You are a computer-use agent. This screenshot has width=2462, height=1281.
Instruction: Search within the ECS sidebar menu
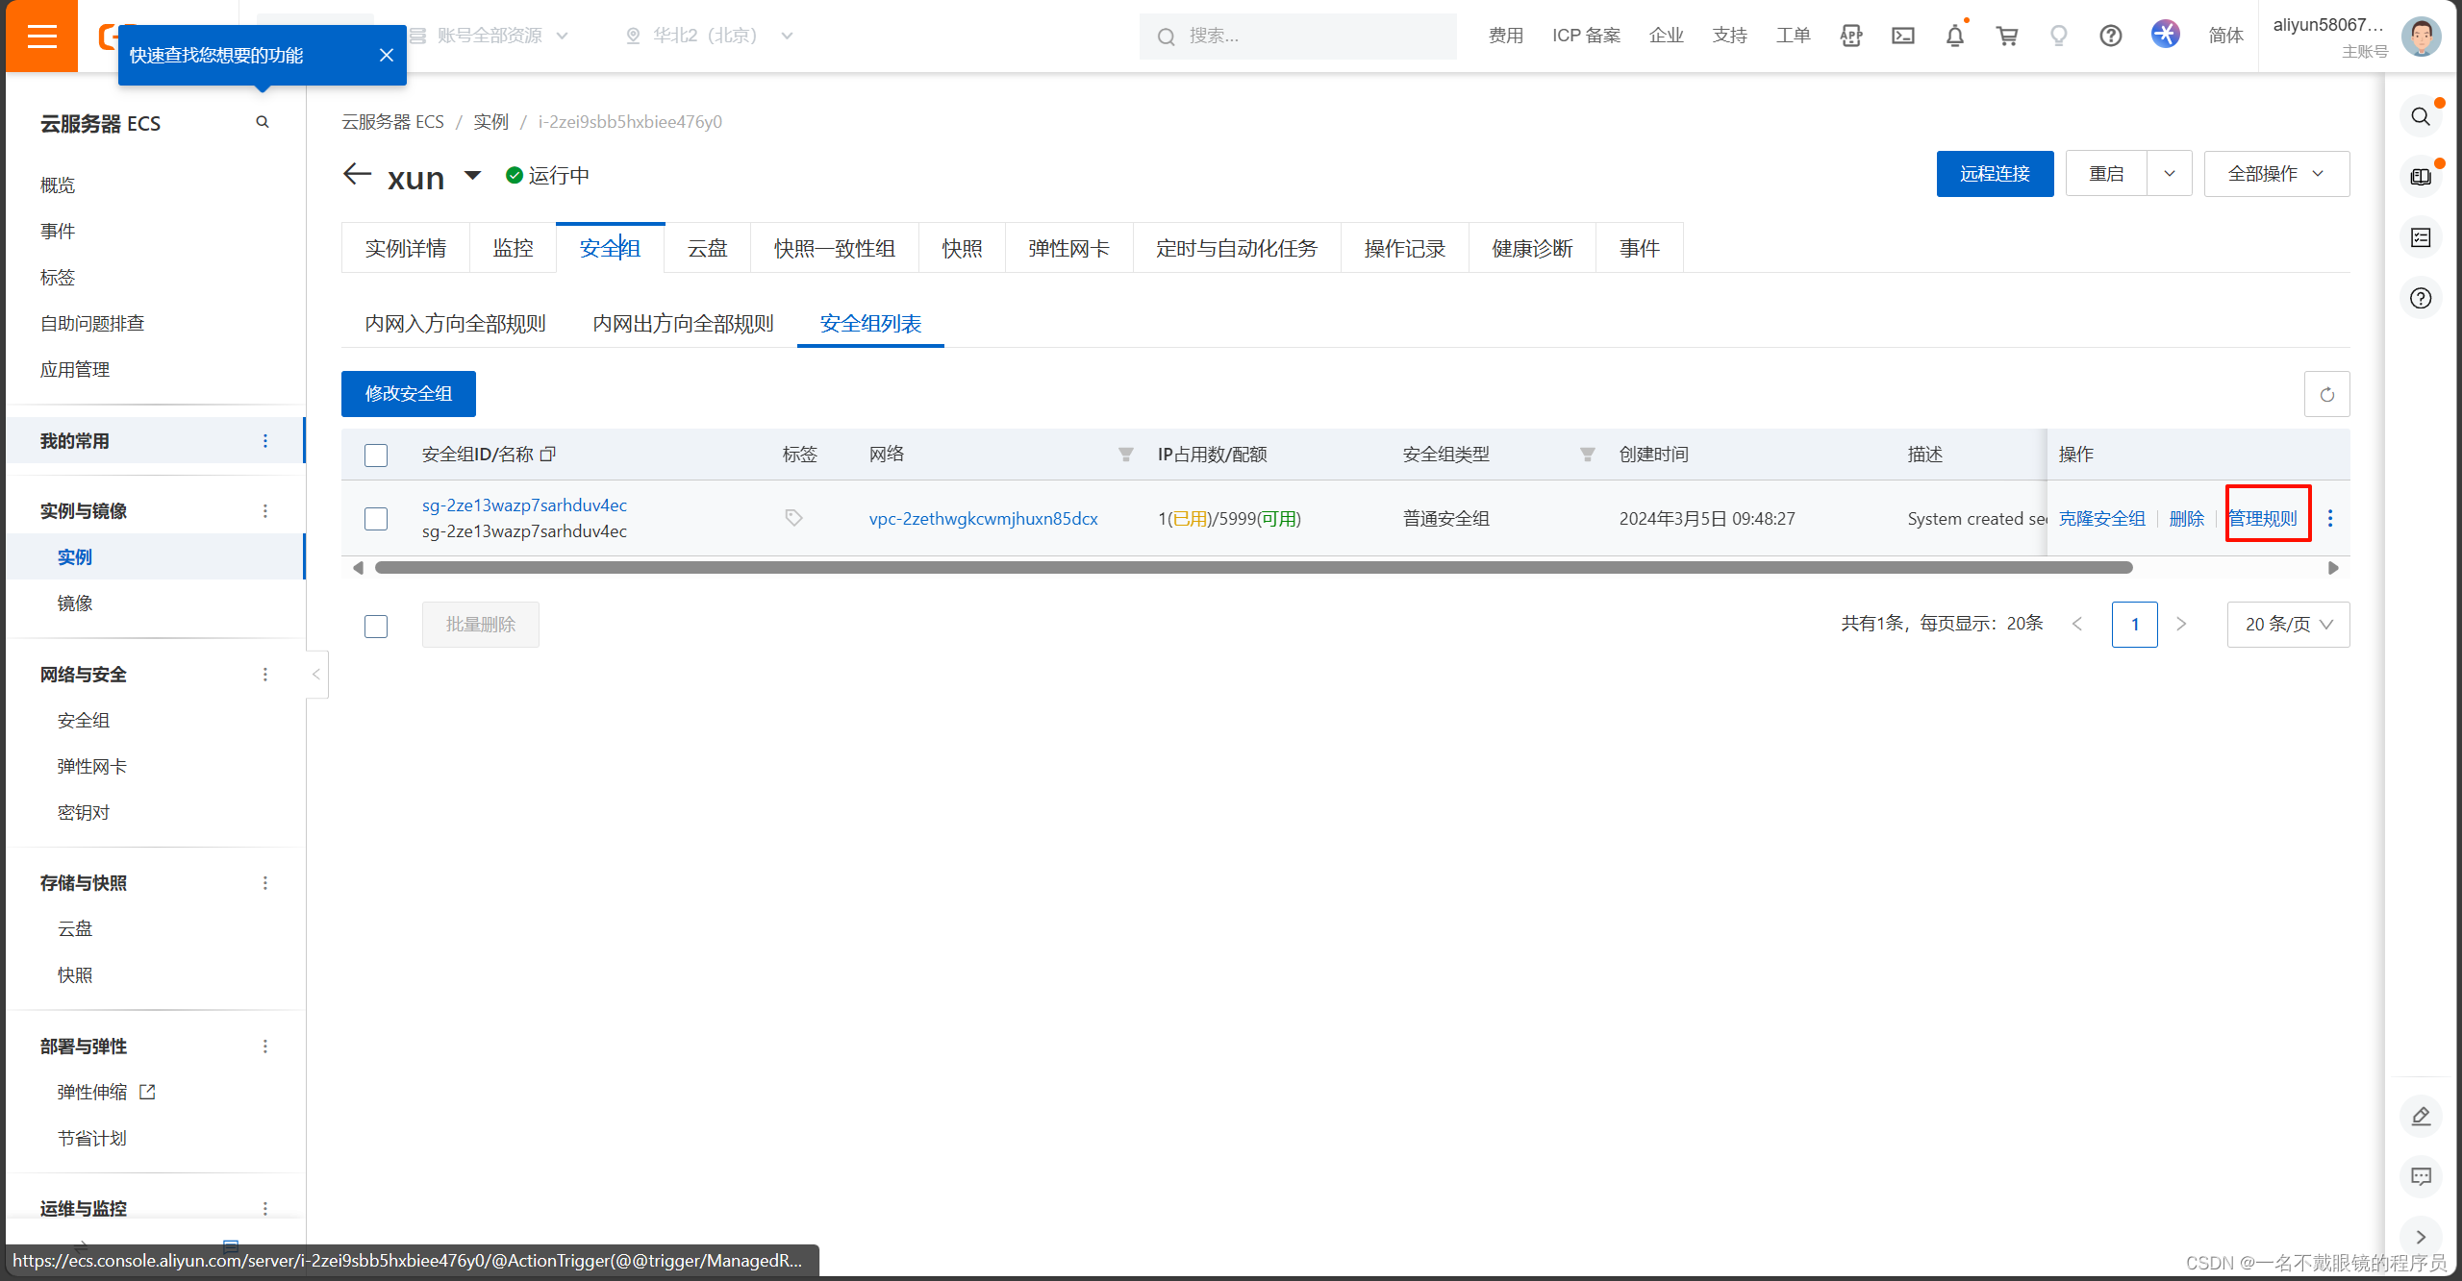coord(263,122)
